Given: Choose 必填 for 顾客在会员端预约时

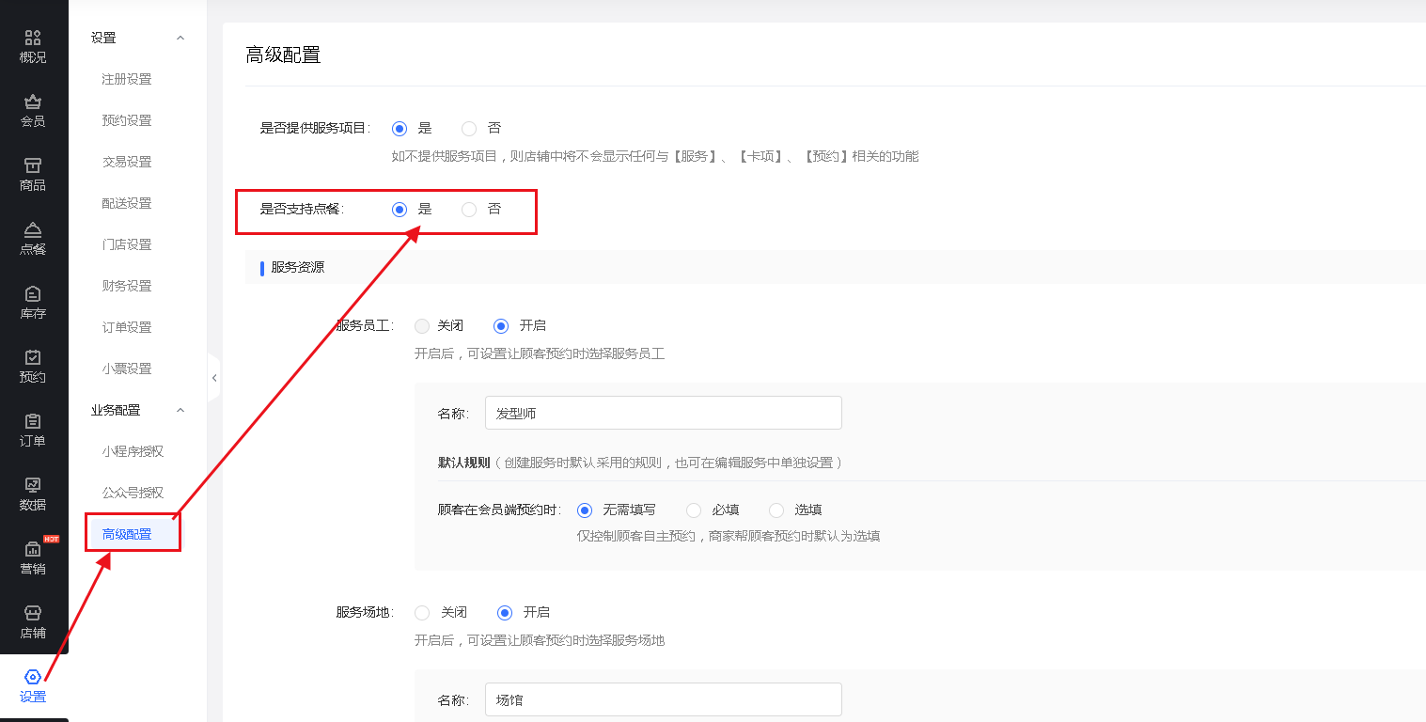Looking at the screenshot, I should (694, 510).
